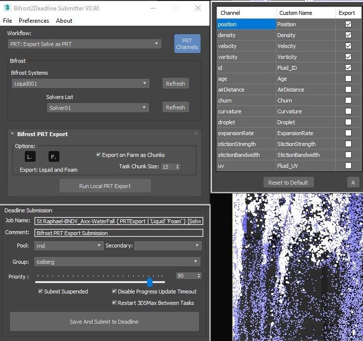Image resolution: width=363 pixels, height=341 pixels.
Task: Uncheck Submit Suspended option
Action: pyautogui.click(x=41, y=292)
